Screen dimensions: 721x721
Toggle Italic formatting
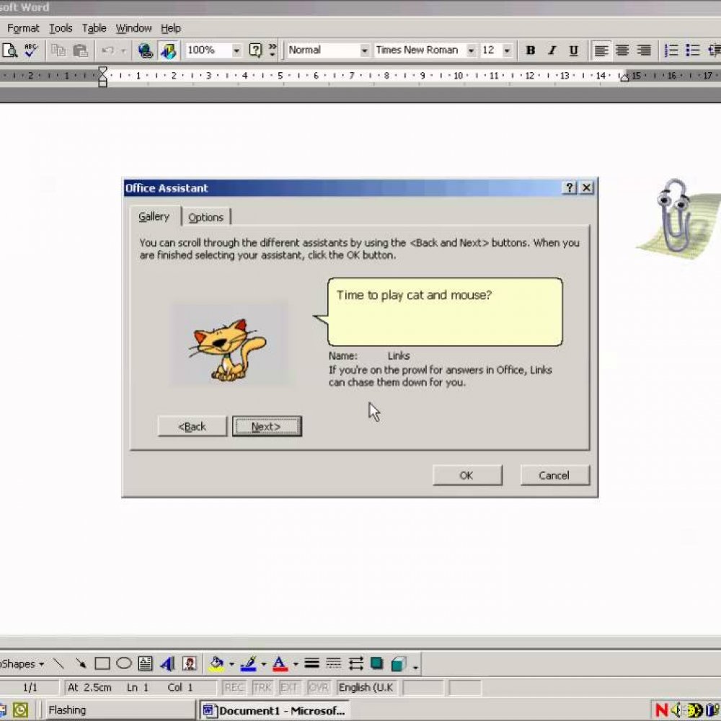[x=552, y=50]
